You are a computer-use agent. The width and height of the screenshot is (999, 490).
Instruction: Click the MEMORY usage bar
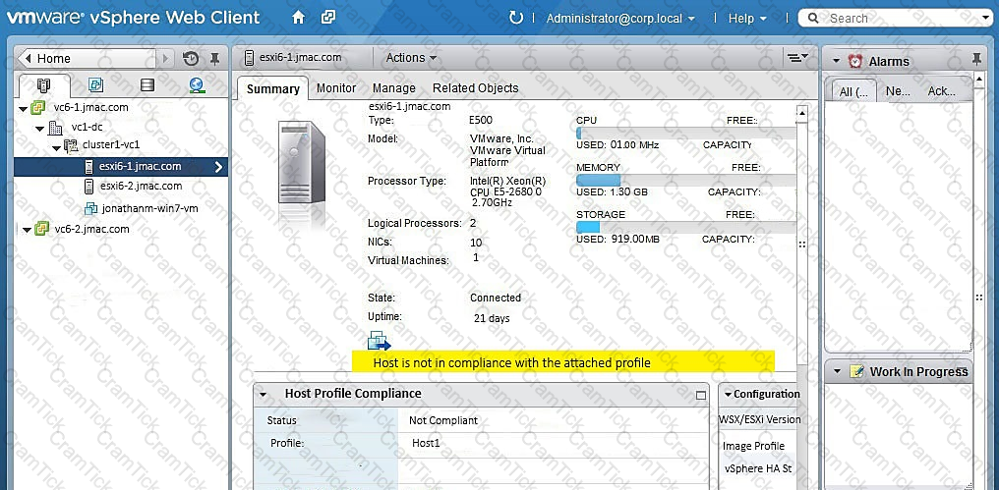coord(685,180)
